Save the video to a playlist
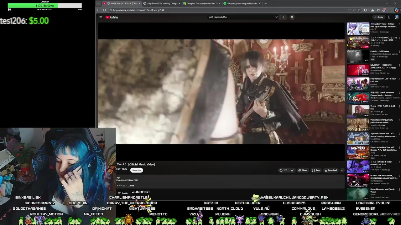The width and height of the screenshot is (401, 225). [x=316, y=170]
